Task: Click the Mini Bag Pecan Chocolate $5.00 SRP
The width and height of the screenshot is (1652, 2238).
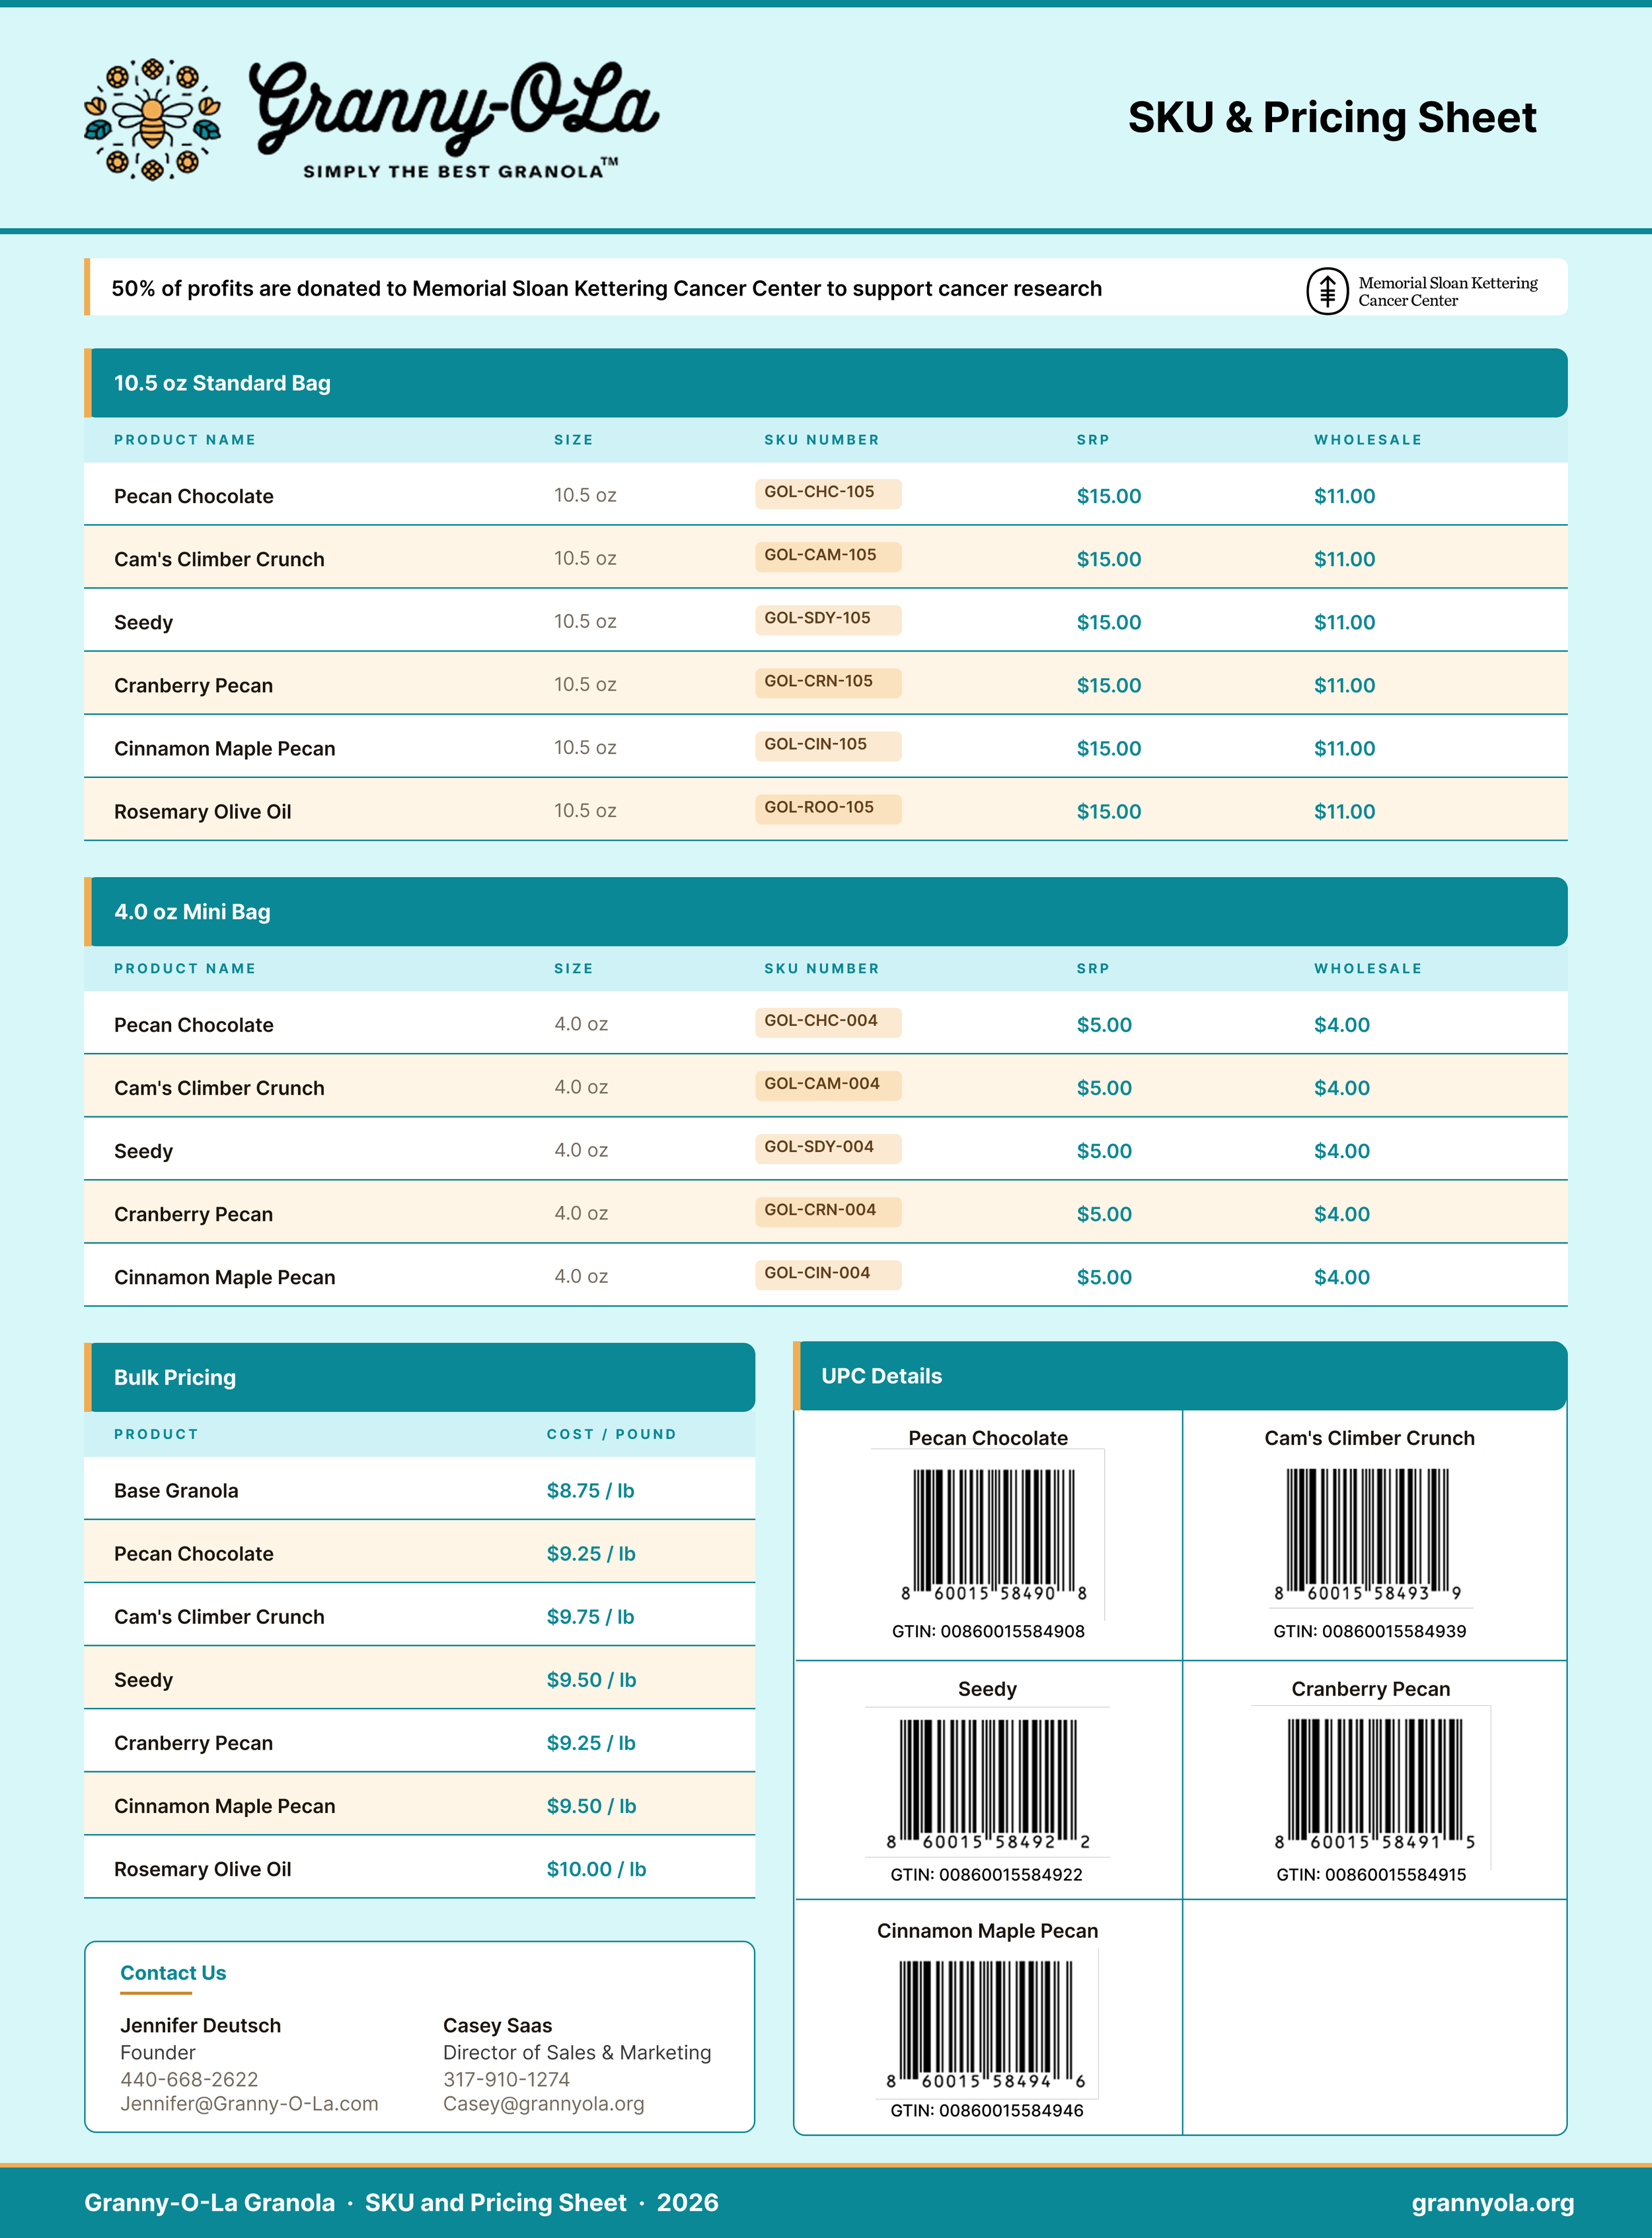Action: (1104, 1025)
